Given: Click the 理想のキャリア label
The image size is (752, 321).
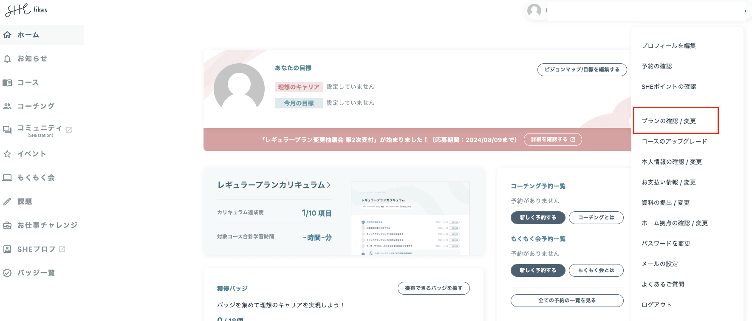Looking at the screenshot, I should [299, 87].
